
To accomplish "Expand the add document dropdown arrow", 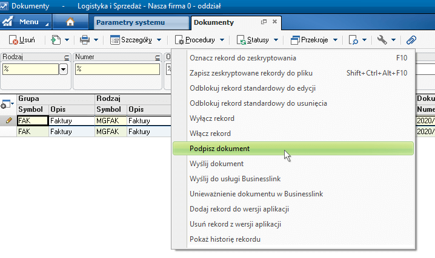I will coord(67,40).
